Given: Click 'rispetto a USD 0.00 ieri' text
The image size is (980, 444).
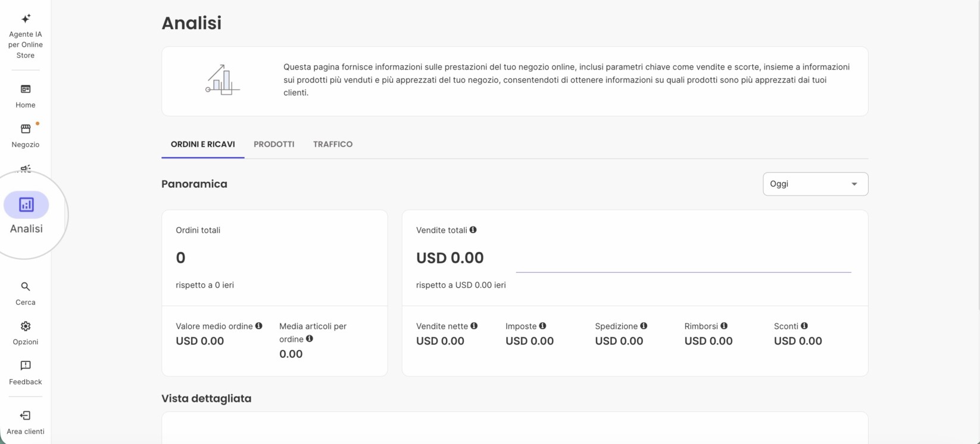Looking at the screenshot, I should (x=461, y=285).
